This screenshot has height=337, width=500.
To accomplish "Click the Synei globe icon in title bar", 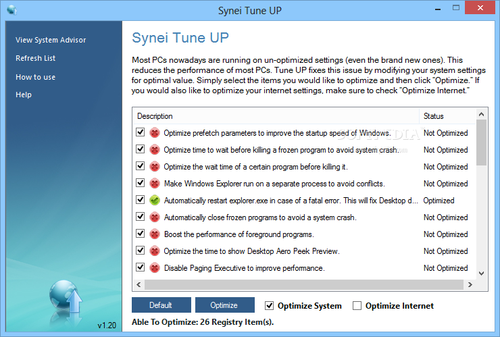I will click(11, 10).
